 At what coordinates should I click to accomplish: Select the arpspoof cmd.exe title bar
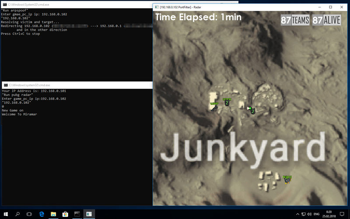(x=77, y=4)
